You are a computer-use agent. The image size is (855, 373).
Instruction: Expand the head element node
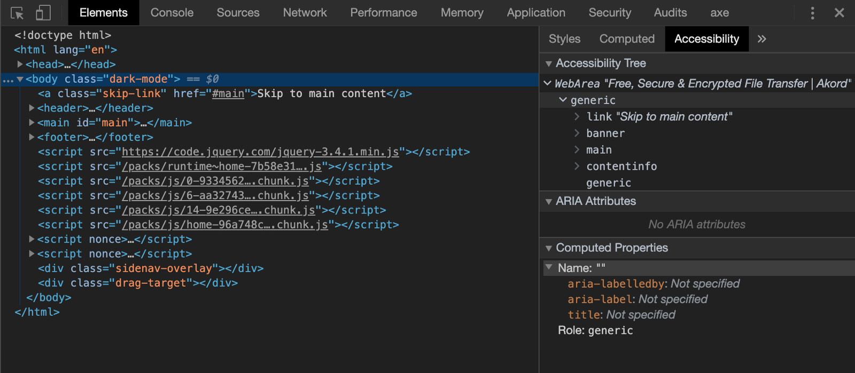pos(20,64)
